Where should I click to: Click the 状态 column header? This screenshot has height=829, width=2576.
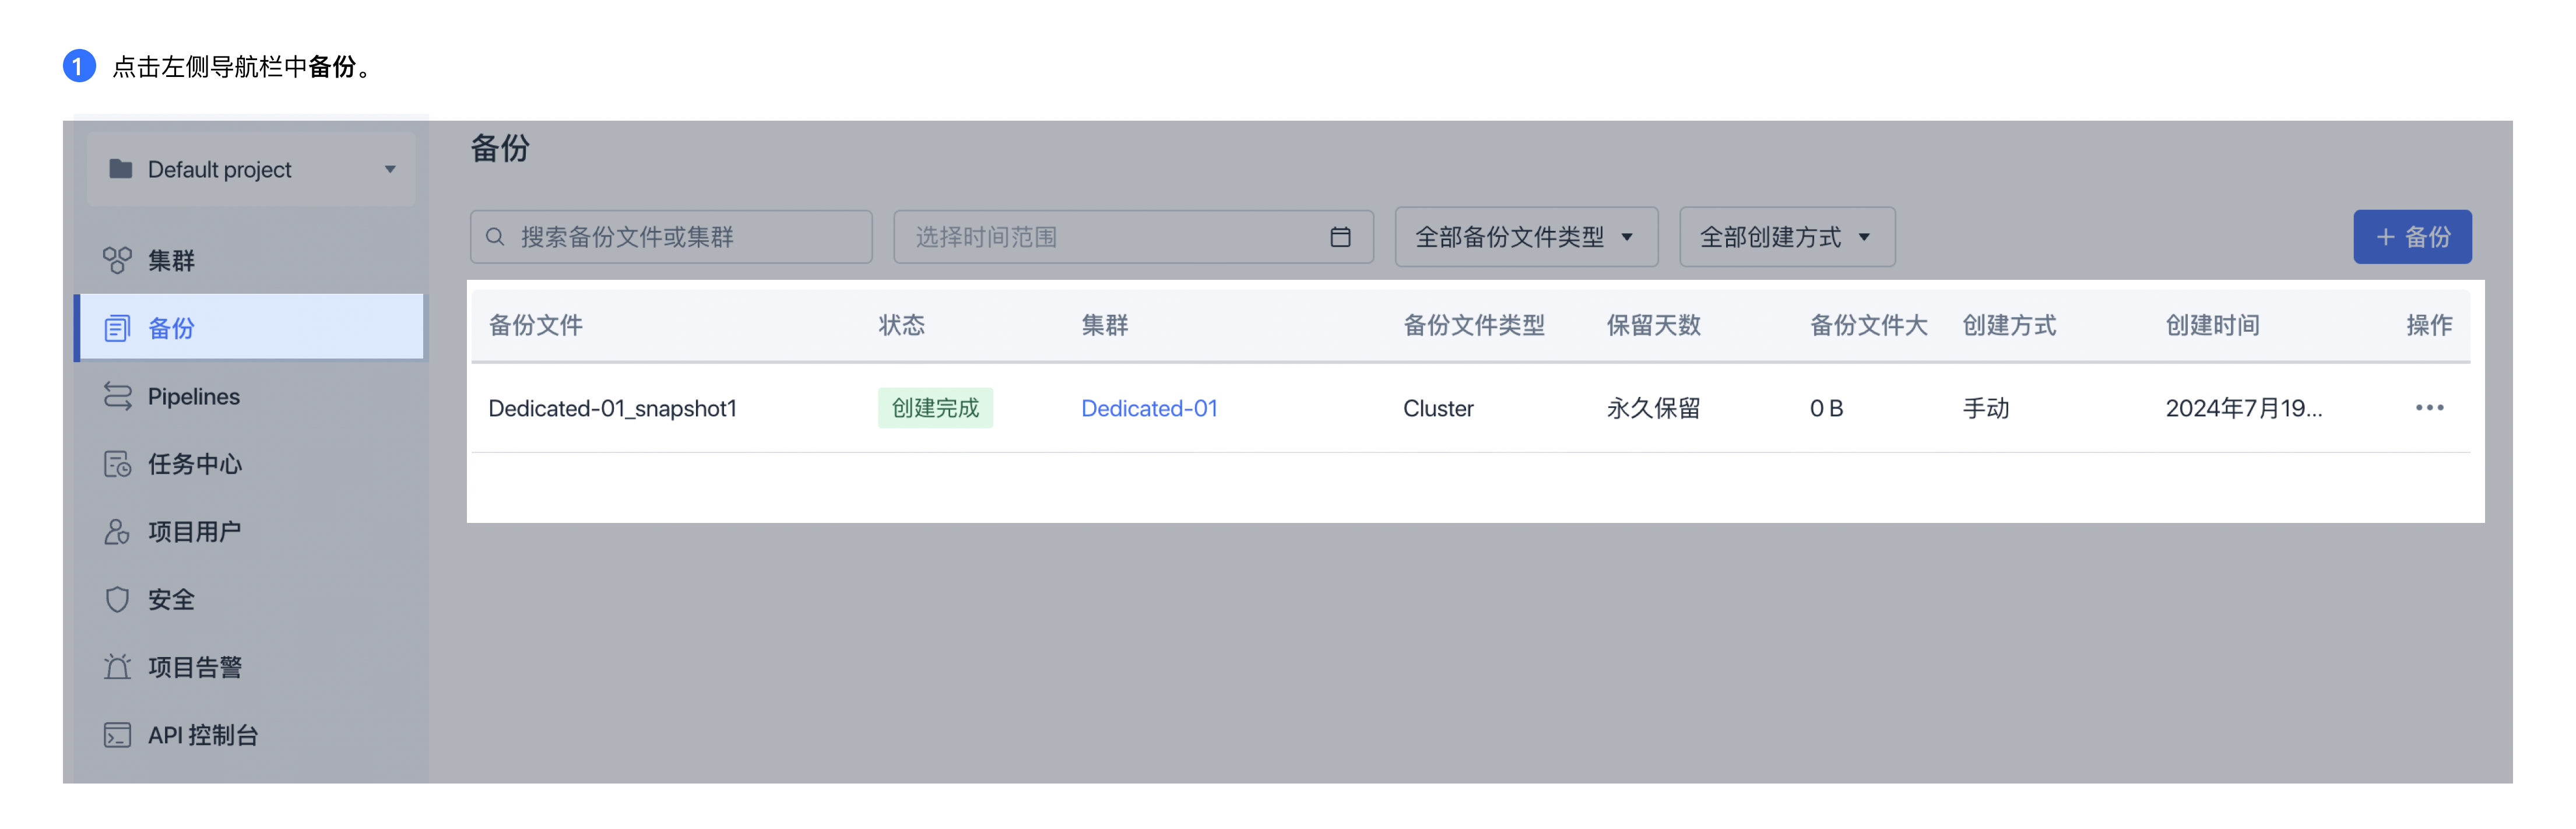coord(901,325)
